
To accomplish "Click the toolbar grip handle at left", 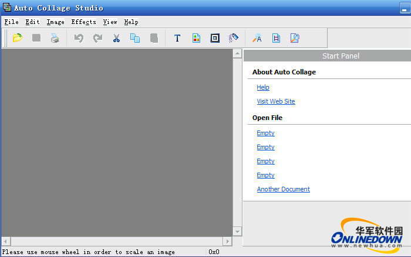I will click(x=5, y=38).
